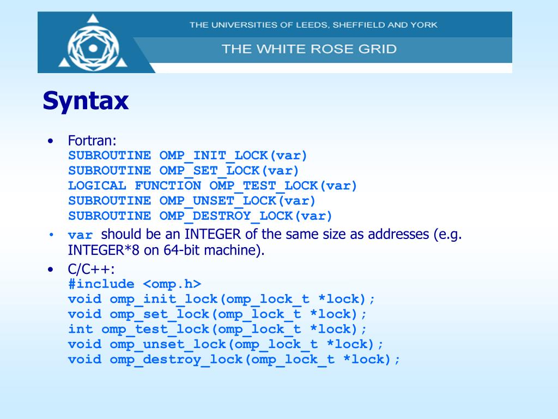
Task: Click 'should be an INTEGER of the same size' text
Action: click(x=225, y=235)
